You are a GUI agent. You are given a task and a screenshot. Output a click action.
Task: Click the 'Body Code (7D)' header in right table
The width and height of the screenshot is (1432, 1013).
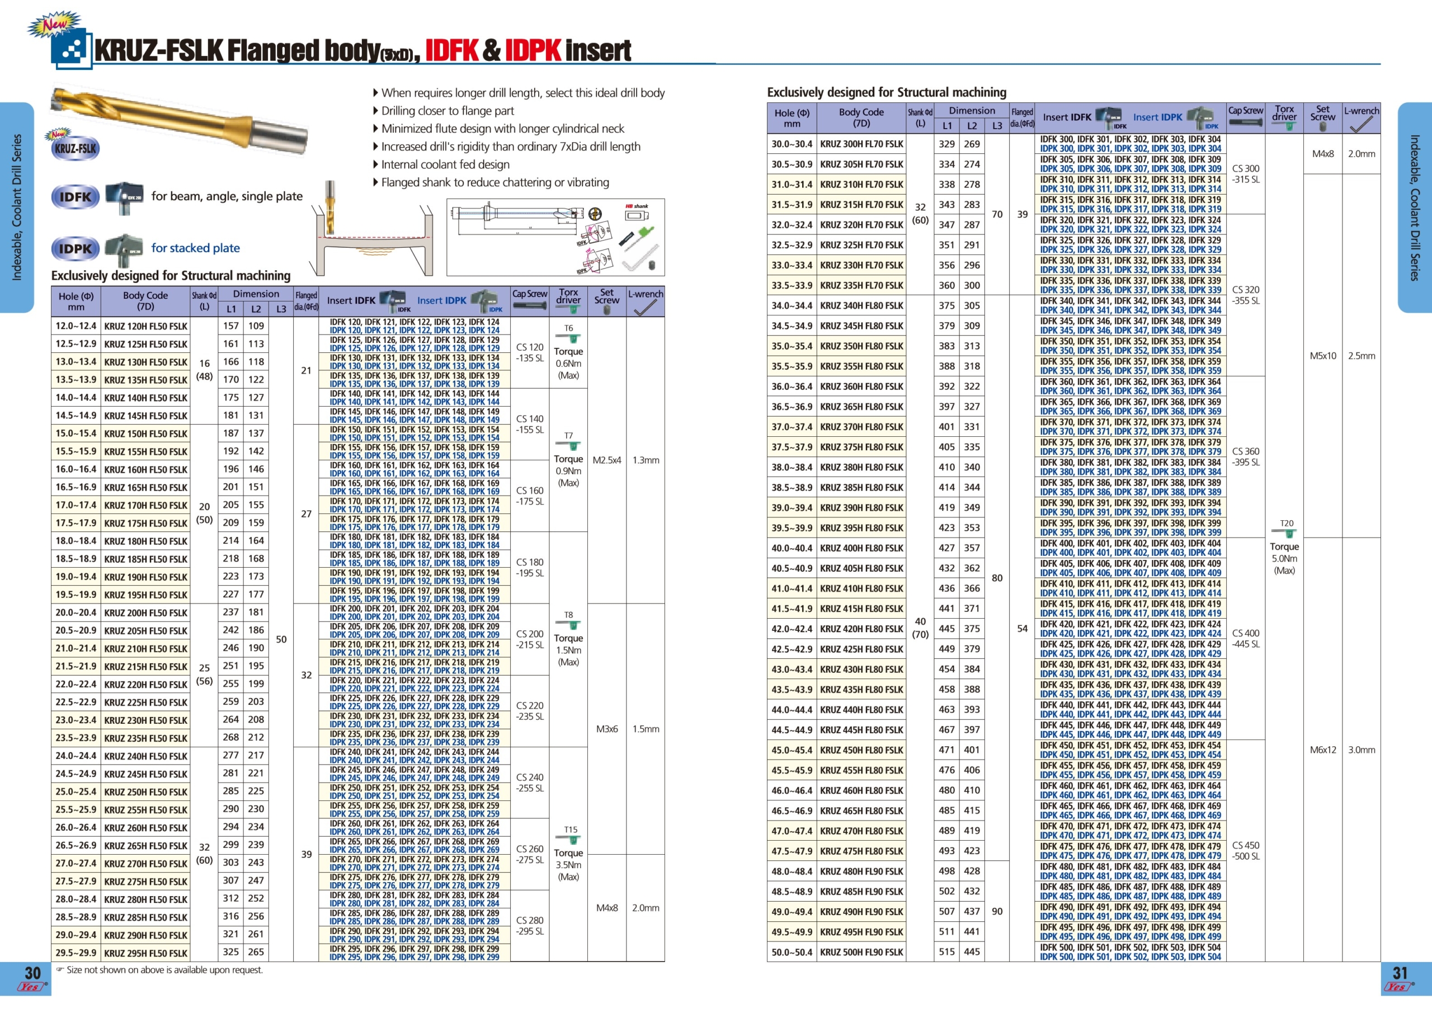coord(861,118)
